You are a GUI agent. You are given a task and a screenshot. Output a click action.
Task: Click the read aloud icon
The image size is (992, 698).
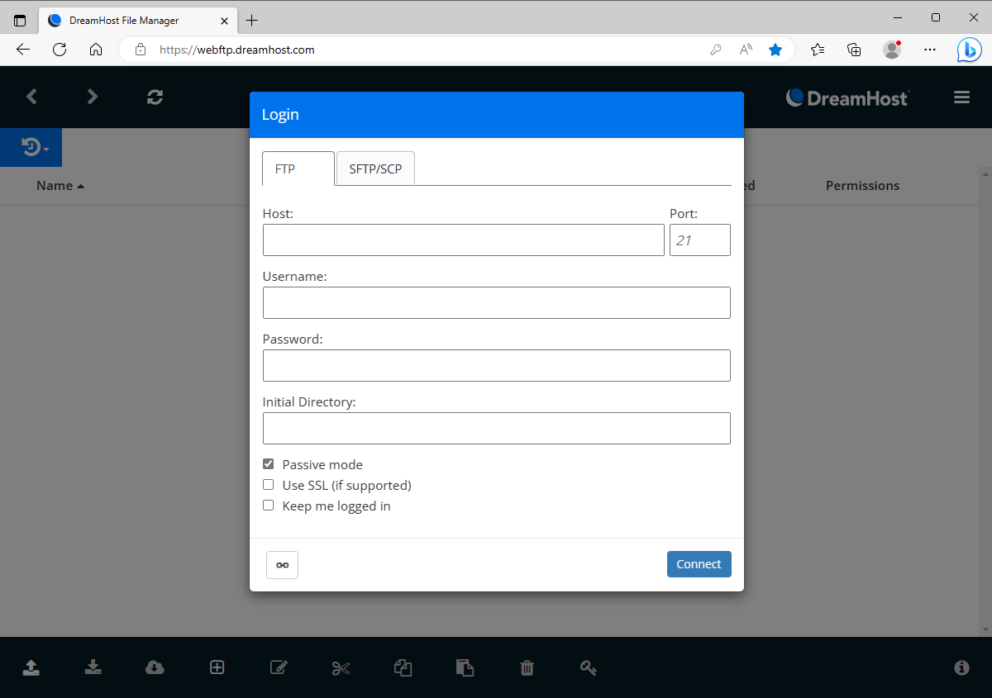(746, 50)
